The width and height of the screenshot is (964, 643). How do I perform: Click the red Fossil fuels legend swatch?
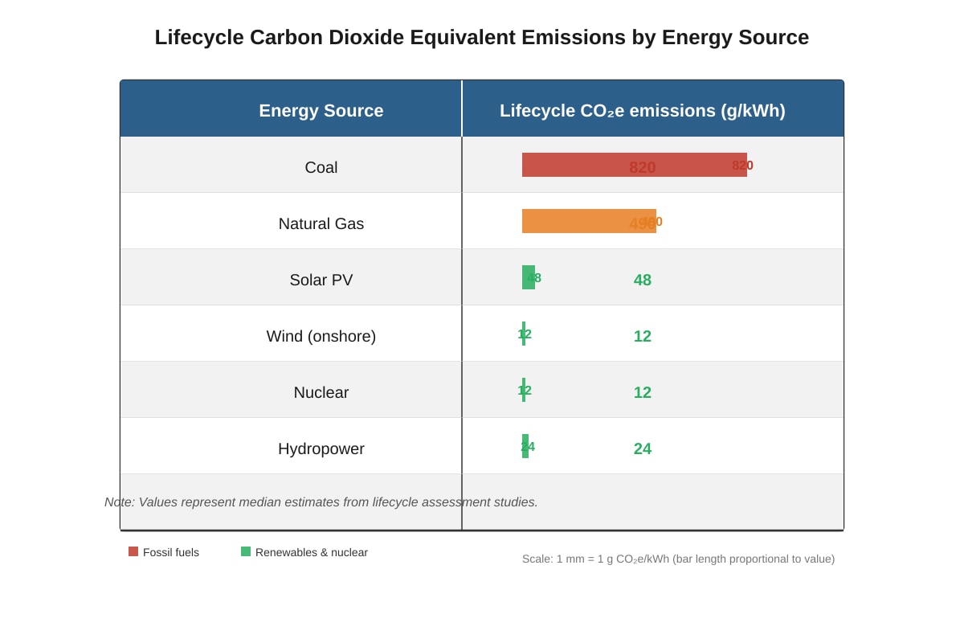click(133, 551)
